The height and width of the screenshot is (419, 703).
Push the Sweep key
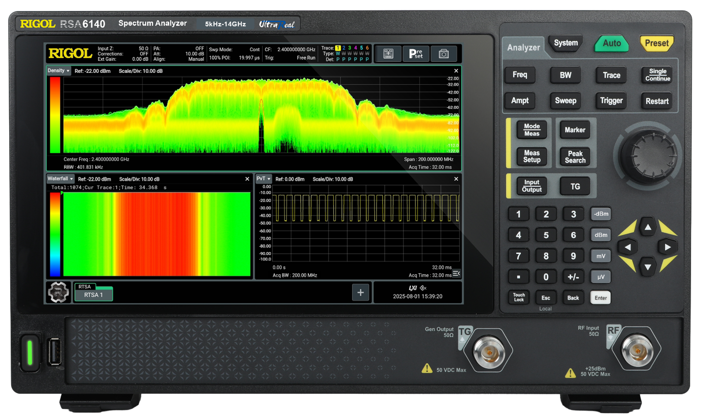tap(566, 101)
